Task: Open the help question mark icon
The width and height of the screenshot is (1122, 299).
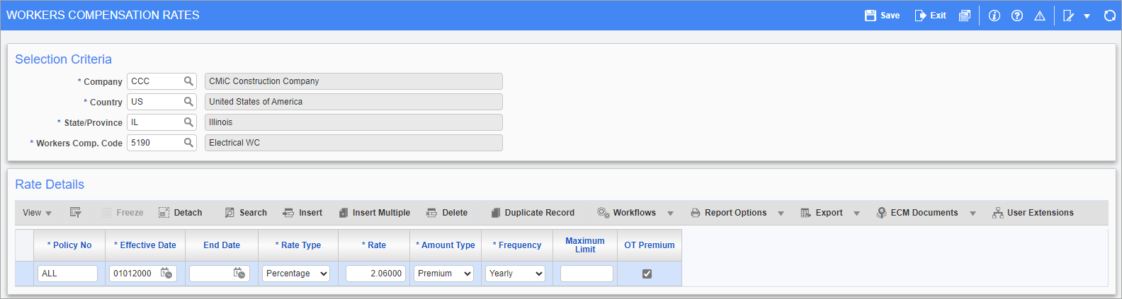Action: [1017, 16]
